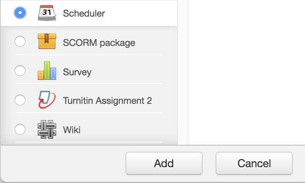Select the Survey radio button

[20, 71]
